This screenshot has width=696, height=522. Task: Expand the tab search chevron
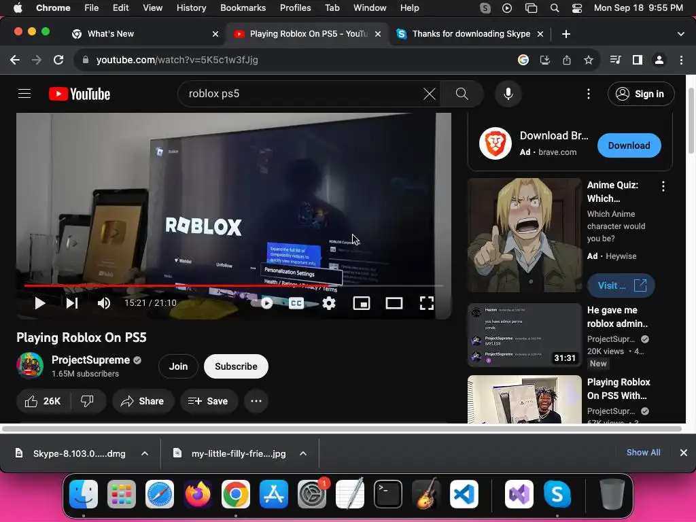[x=681, y=34]
